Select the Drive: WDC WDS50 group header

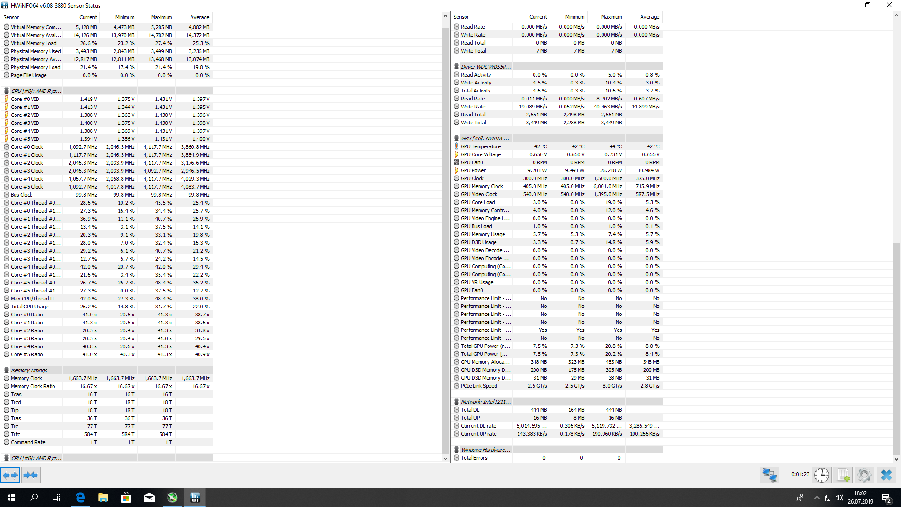(x=486, y=67)
